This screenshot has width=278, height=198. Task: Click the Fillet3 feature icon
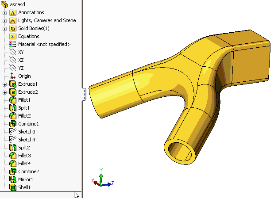tap(13, 156)
